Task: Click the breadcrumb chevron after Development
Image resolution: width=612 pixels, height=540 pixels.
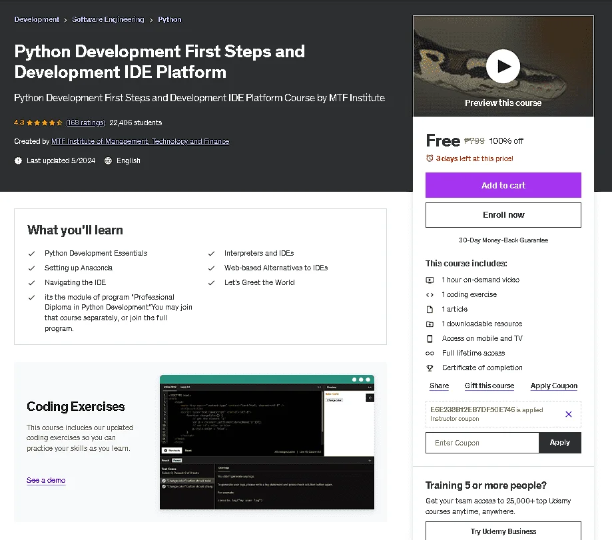Action: 65,20
